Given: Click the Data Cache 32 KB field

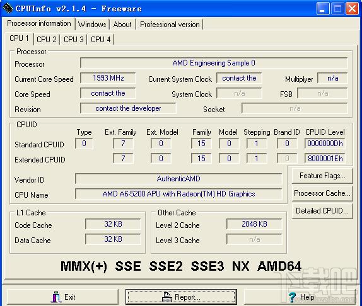Looking at the screenshot, I should pyautogui.click(x=113, y=239).
